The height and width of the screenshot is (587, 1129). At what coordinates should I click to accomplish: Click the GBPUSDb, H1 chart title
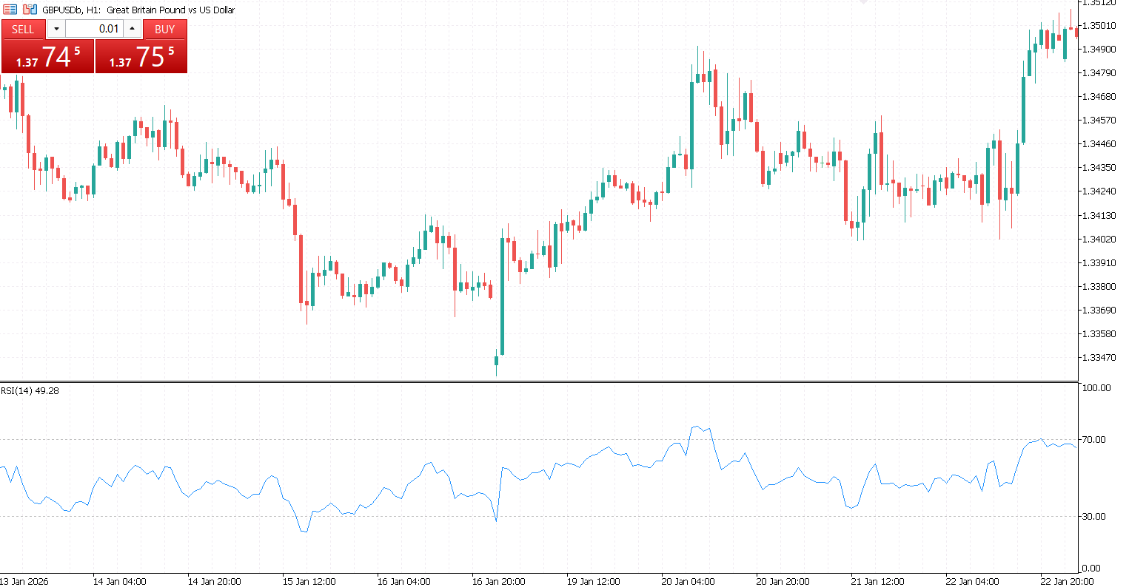(138, 10)
